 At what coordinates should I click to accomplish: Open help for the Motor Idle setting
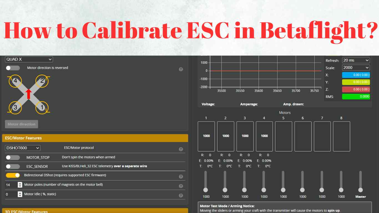pyautogui.click(x=181, y=195)
